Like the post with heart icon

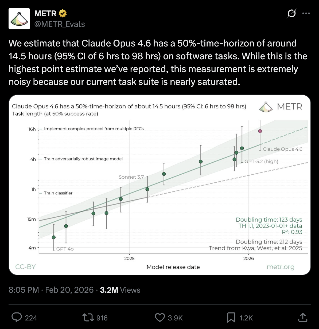tap(160, 318)
